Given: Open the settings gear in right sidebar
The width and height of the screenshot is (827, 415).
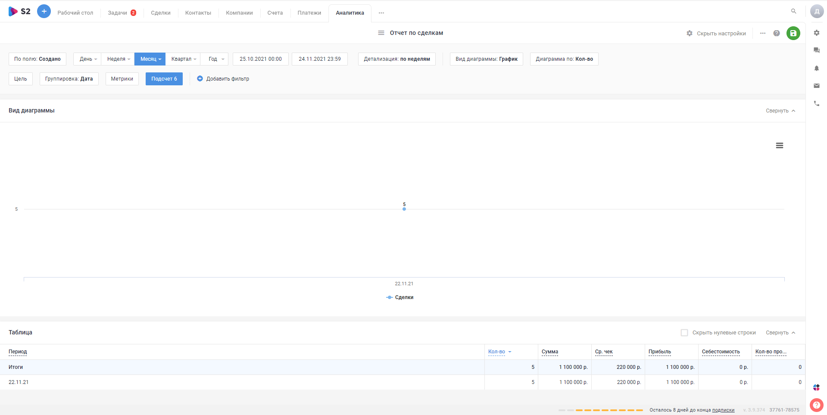Looking at the screenshot, I should click(817, 33).
